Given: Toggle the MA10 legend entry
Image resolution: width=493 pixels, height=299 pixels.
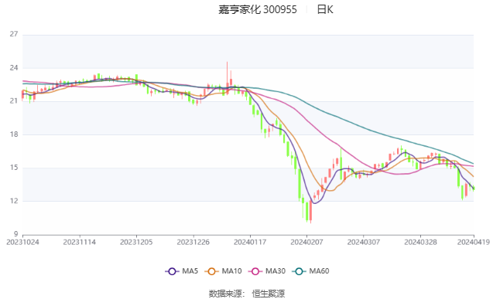Looking at the screenshot, I should 223,271.
